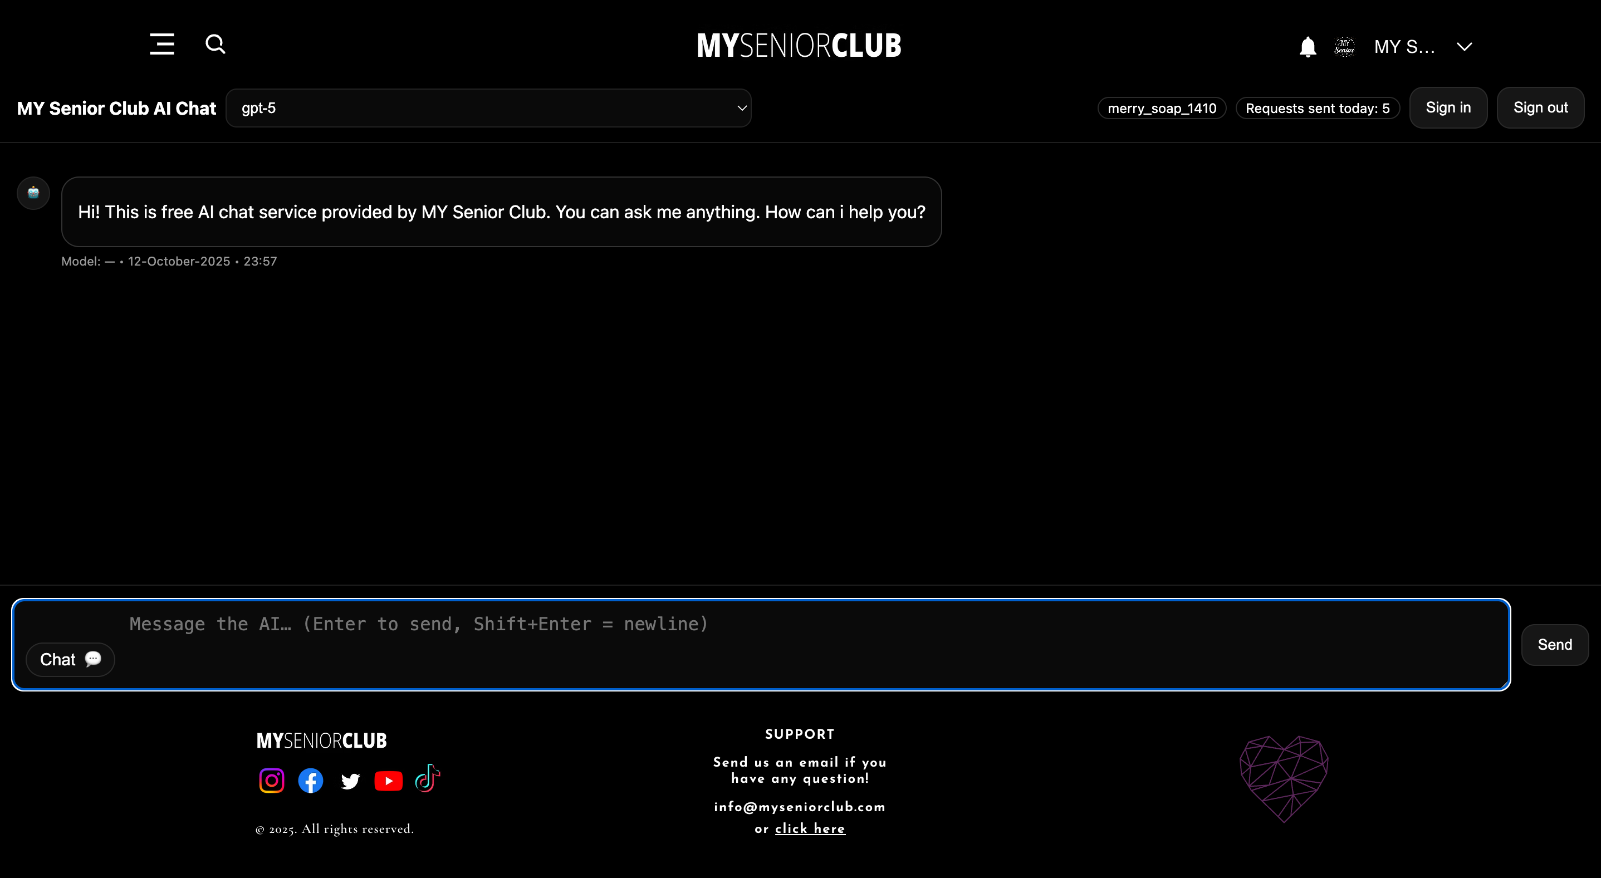Click the message timestamp 12-October-2025

coord(179,262)
